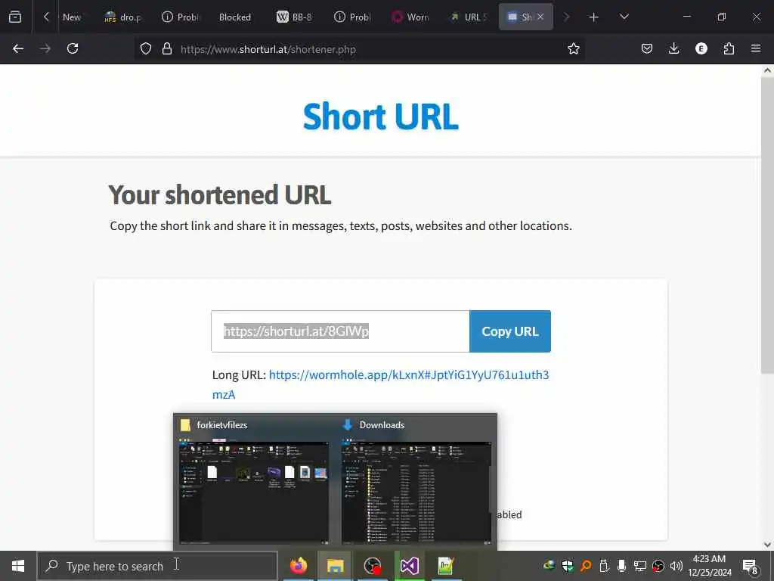Open the microphone tray icon
The image size is (774, 581).
pyautogui.click(x=621, y=566)
